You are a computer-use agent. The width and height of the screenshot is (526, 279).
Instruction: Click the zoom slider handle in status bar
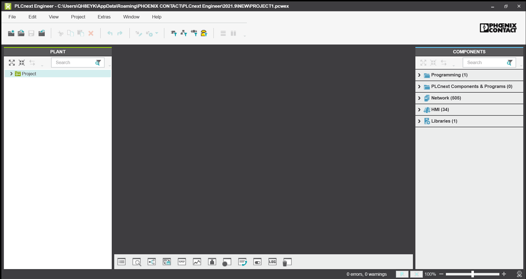[x=473, y=274]
